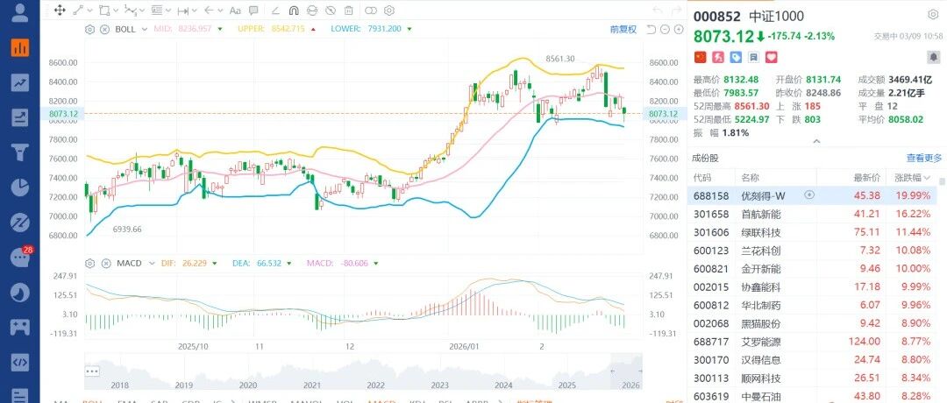947x403 pixels.
Task: Open drawing toolbar settings gear
Action: [389, 11]
